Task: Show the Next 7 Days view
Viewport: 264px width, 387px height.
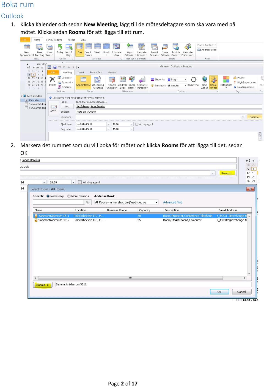Action: point(69,50)
